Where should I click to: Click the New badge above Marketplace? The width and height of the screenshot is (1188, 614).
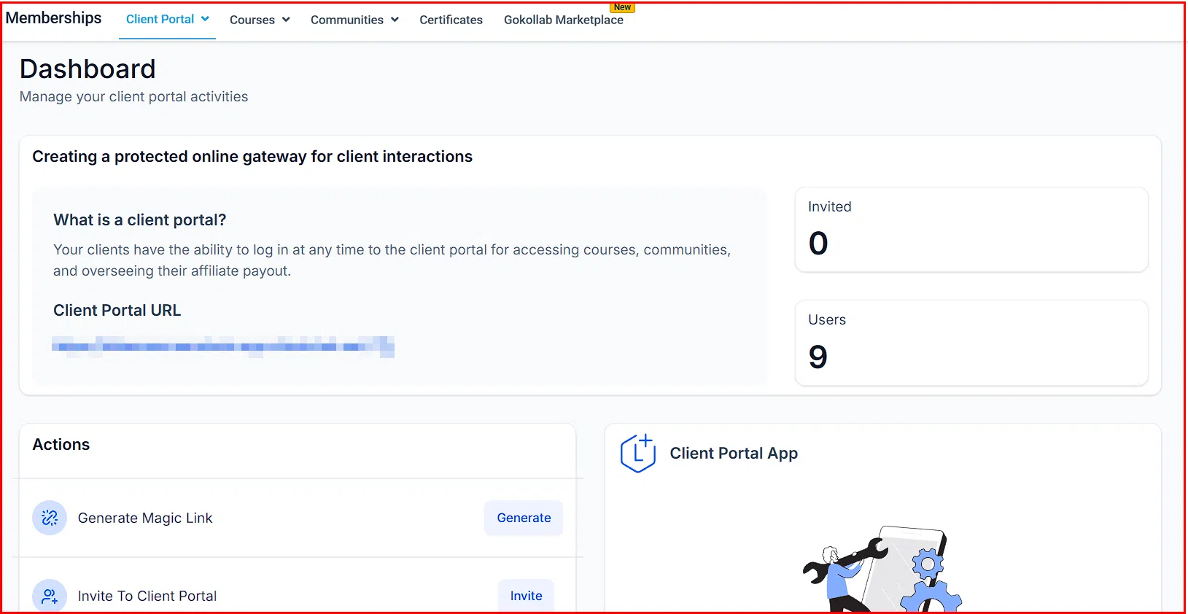coord(622,7)
